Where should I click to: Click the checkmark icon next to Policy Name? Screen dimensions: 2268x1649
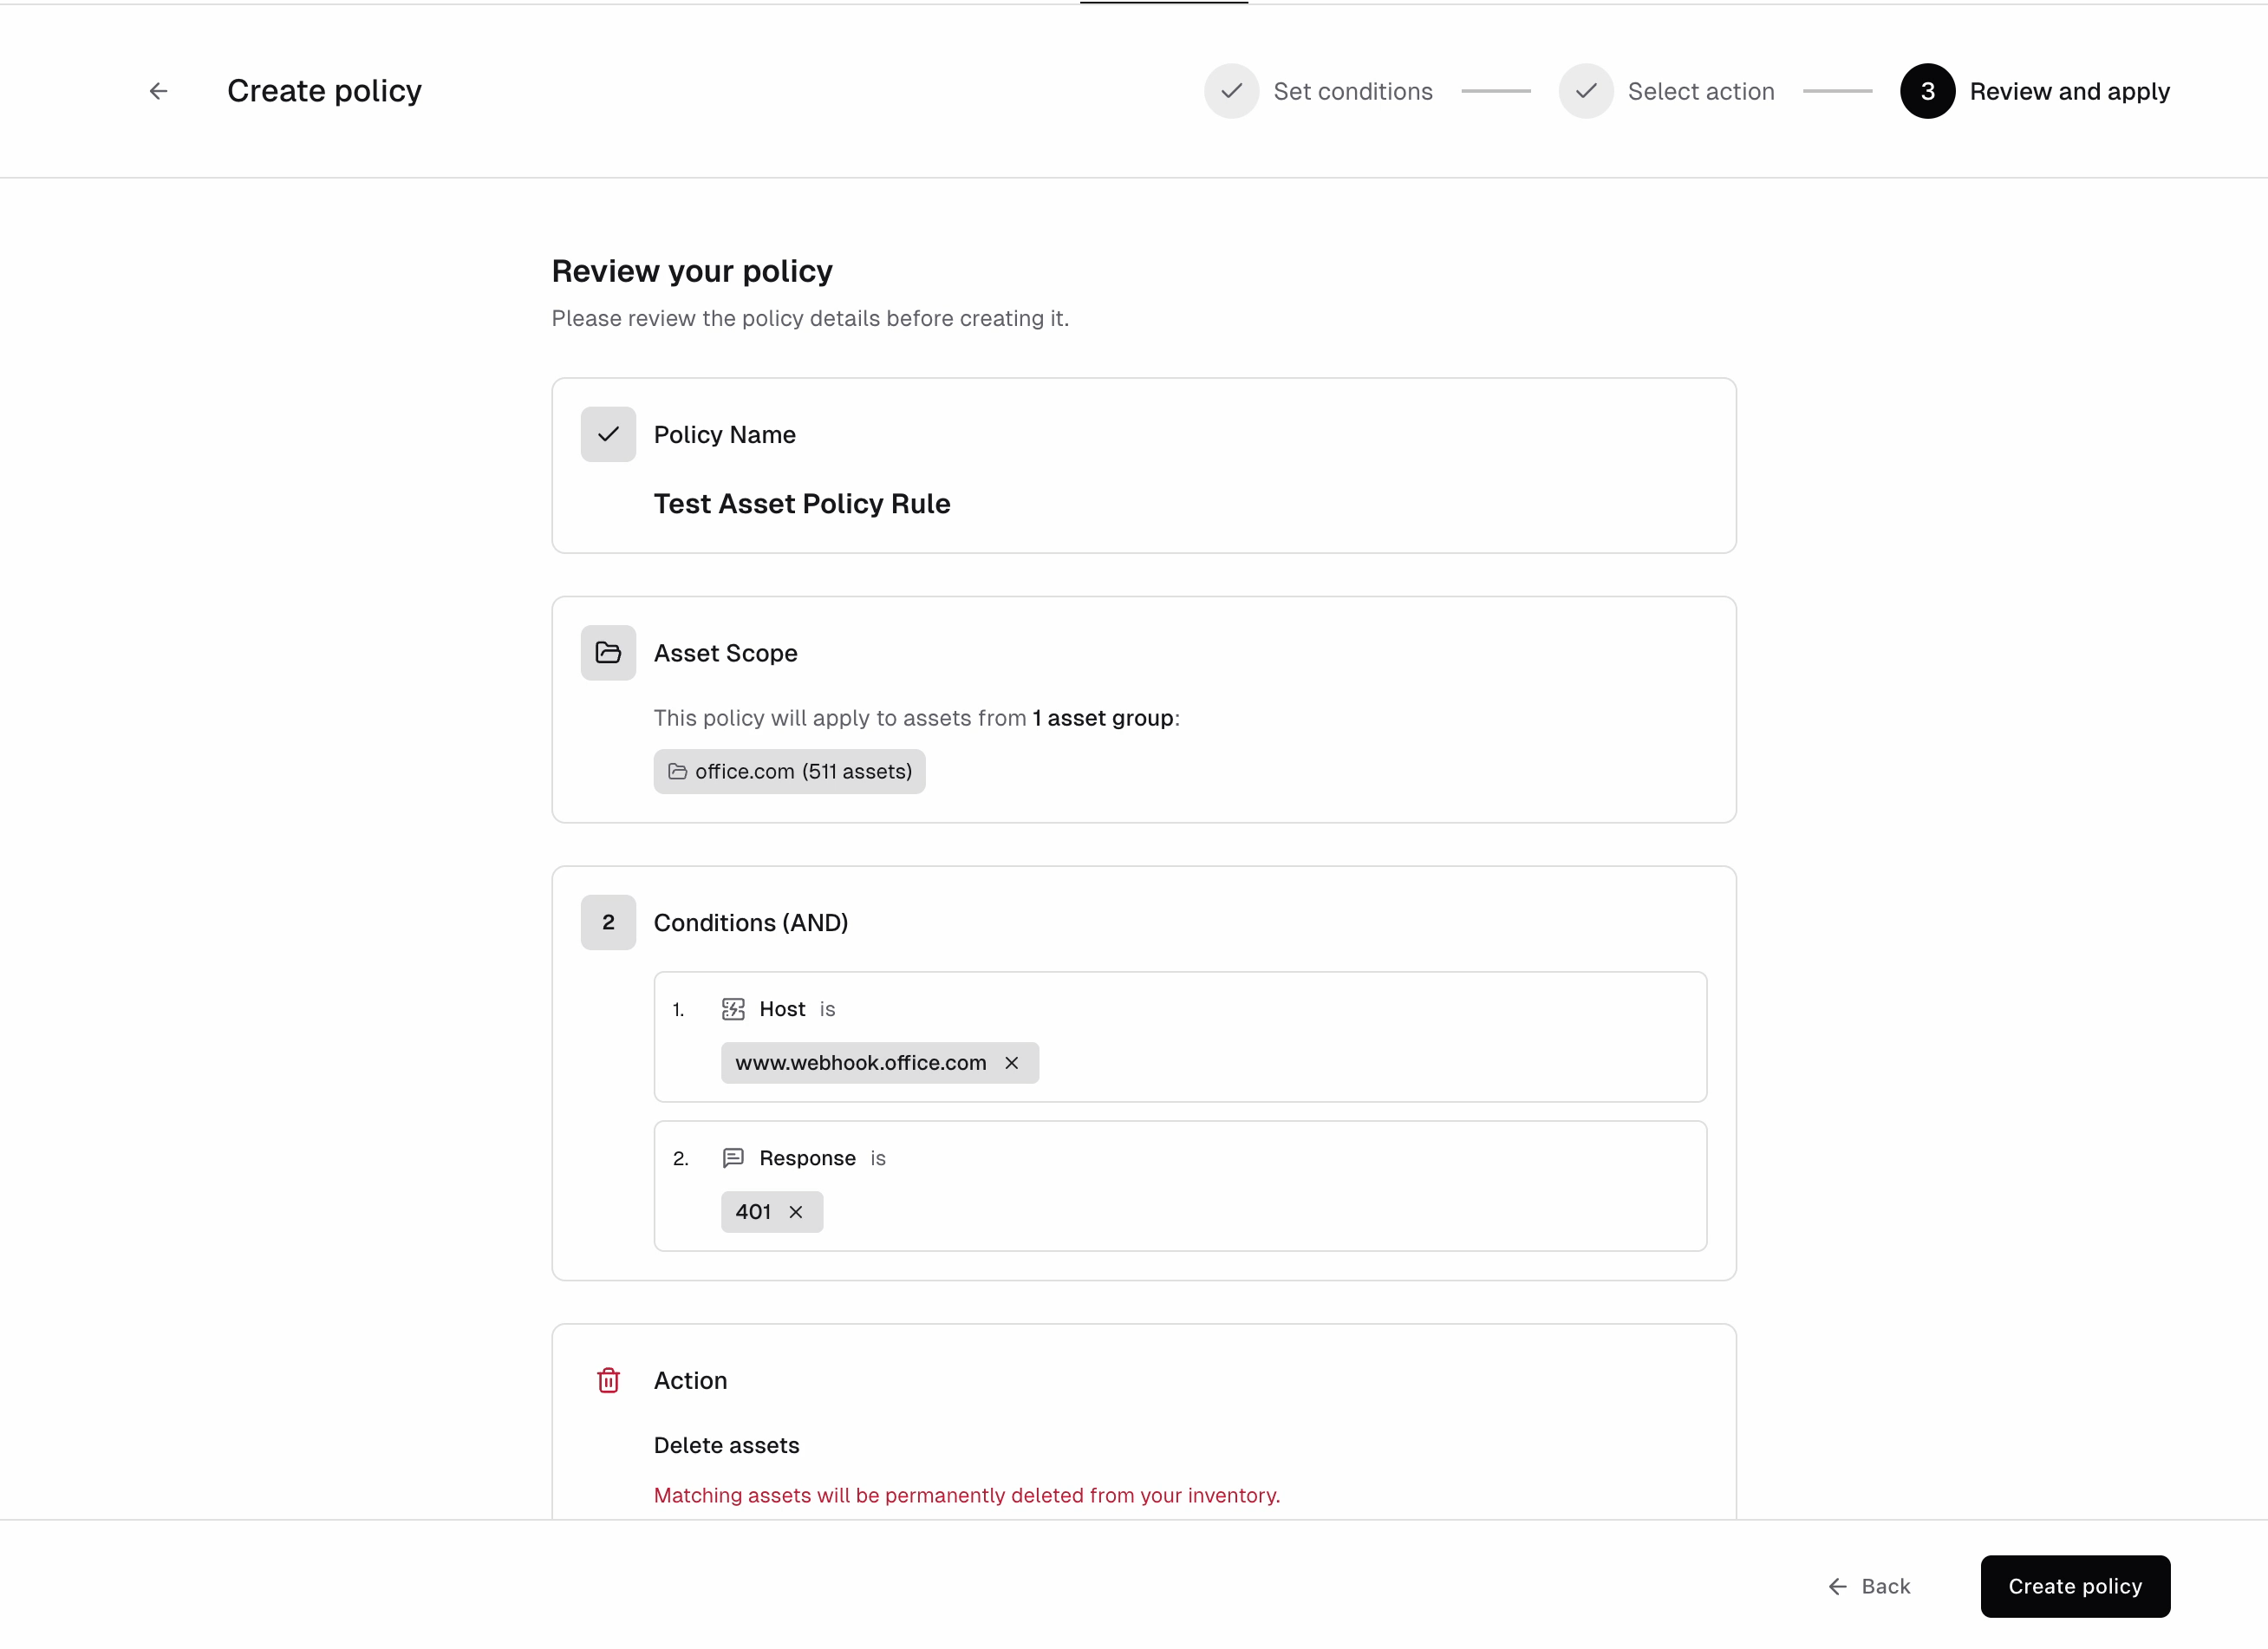(608, 434)
